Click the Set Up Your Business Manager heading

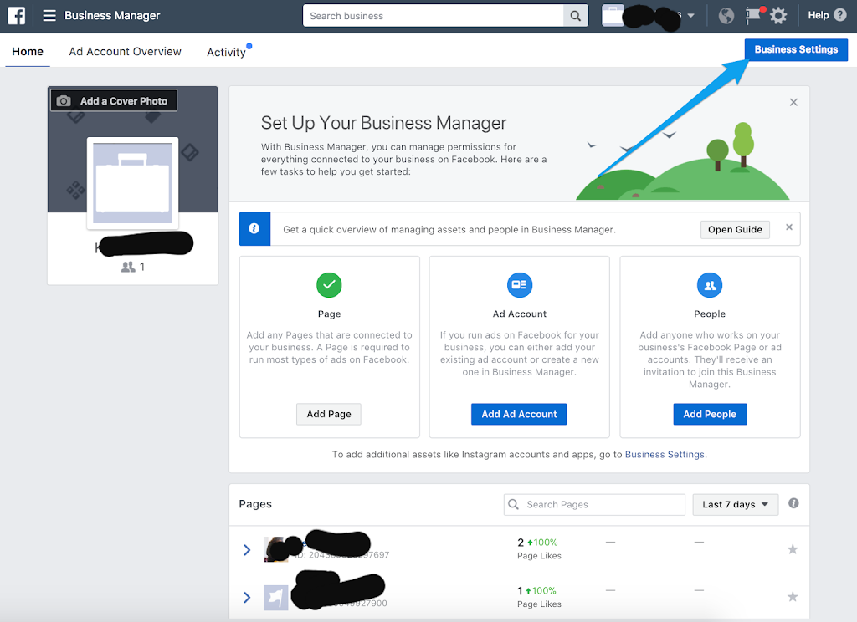383,123
